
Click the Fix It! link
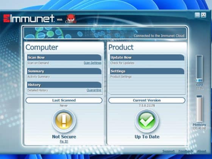64,142
